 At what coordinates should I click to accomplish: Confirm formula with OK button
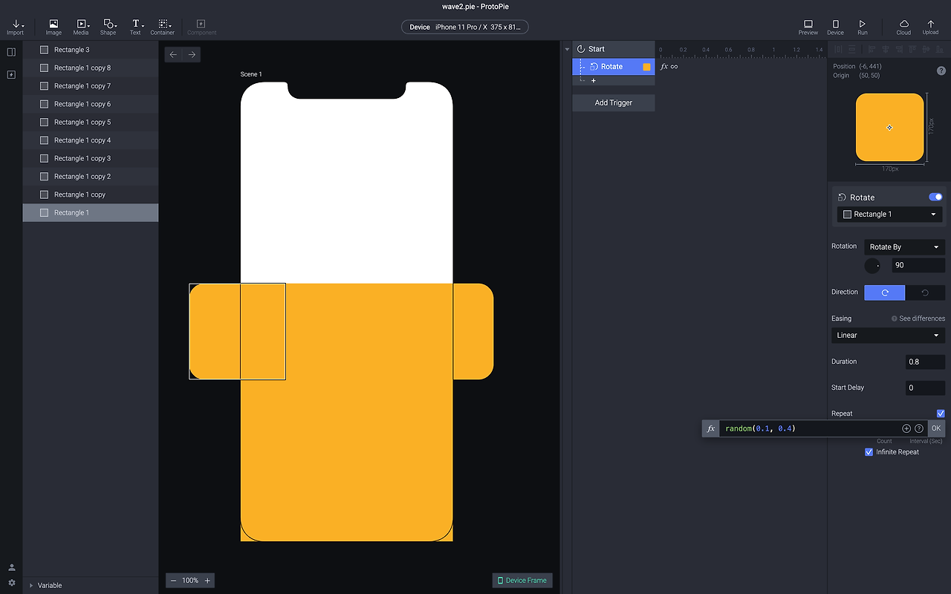click(935, 428)
